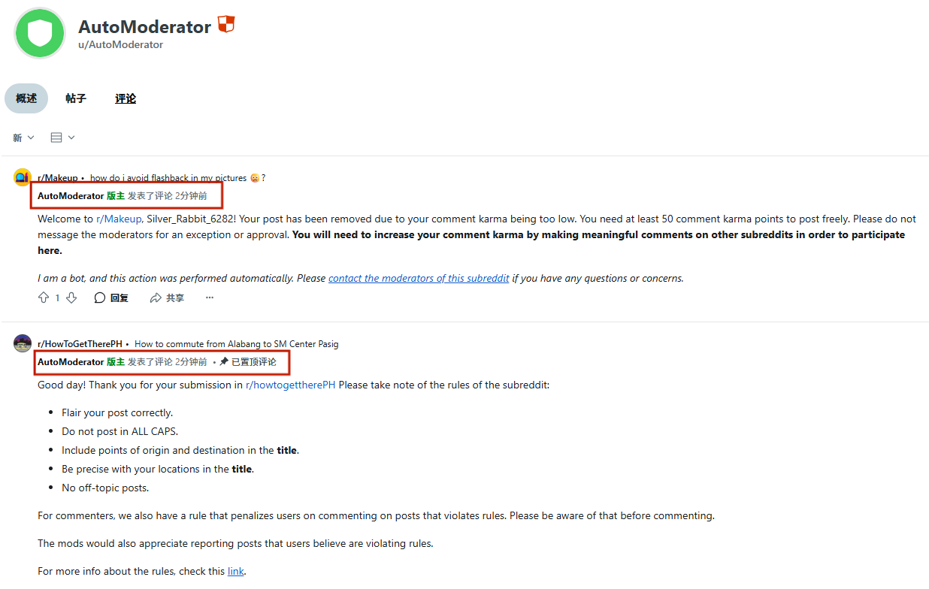The width and height of the screenshot is (929, 589).
Task: Click the 共享 share button
Action: coord(167,298)
